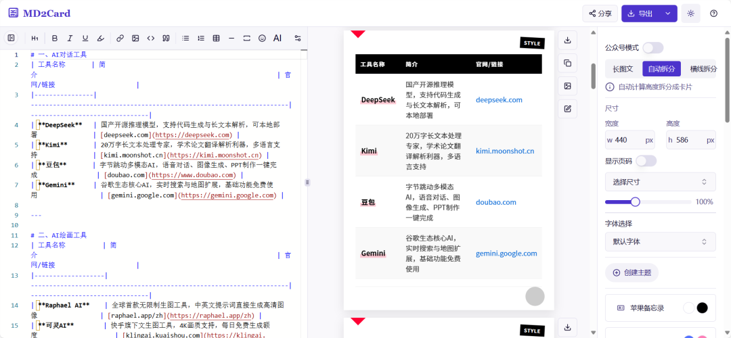Image resolution: width=731 pixels, height=338 pixels.
Task: Click the '# 一、AI对话工具' editor line
Action: click(59, 55)
